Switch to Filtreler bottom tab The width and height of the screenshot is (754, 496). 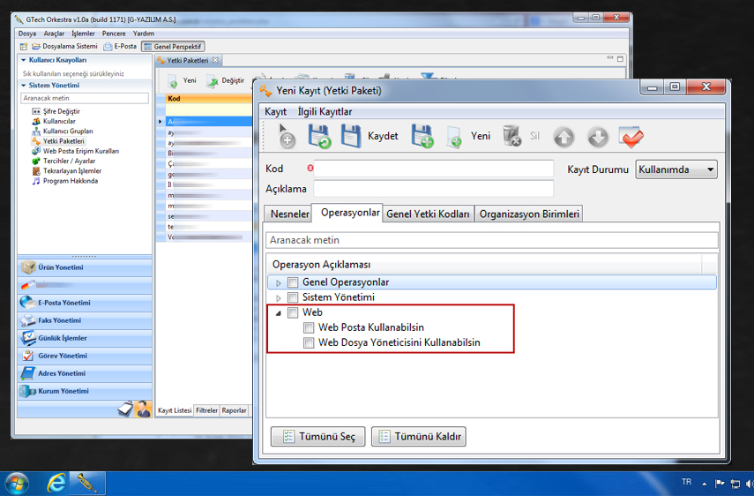point(206,410)
